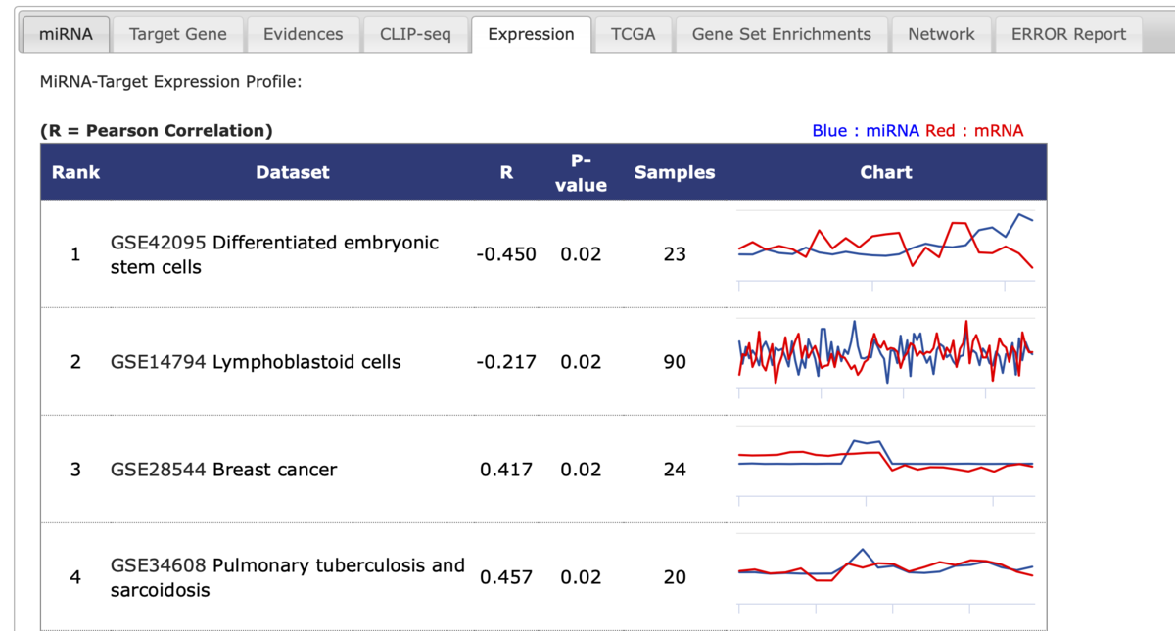Viewport: 1175px width, 631px height.
Task: Open the Target Gene tab
Action: (177, 34)
